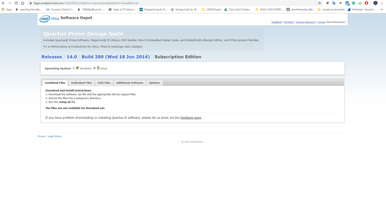Switch to the DVD Files tab
Image resolution: width=386 pixels, height=201 pixels.
coord(104,83)
